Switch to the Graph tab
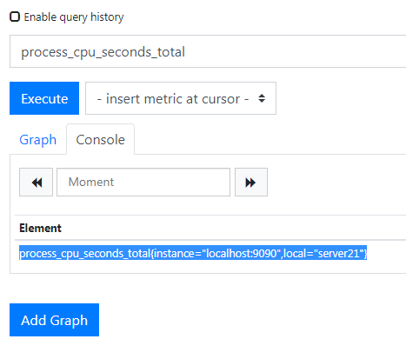 tap(38, 140)
